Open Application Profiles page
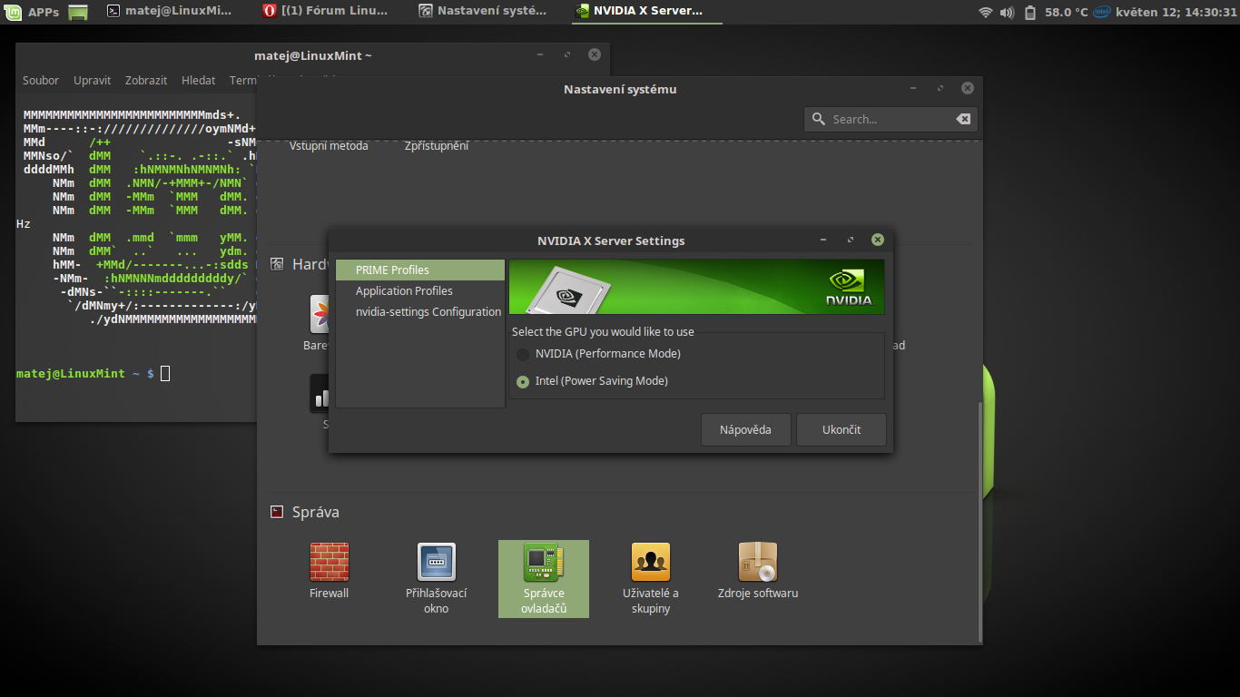 (x=404, y=291)
